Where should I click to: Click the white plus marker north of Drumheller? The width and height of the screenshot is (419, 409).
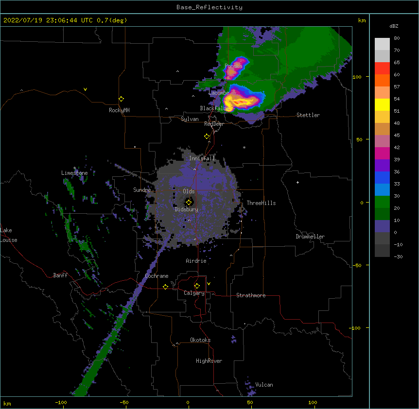pyautogui.click(x=297, y=182)
